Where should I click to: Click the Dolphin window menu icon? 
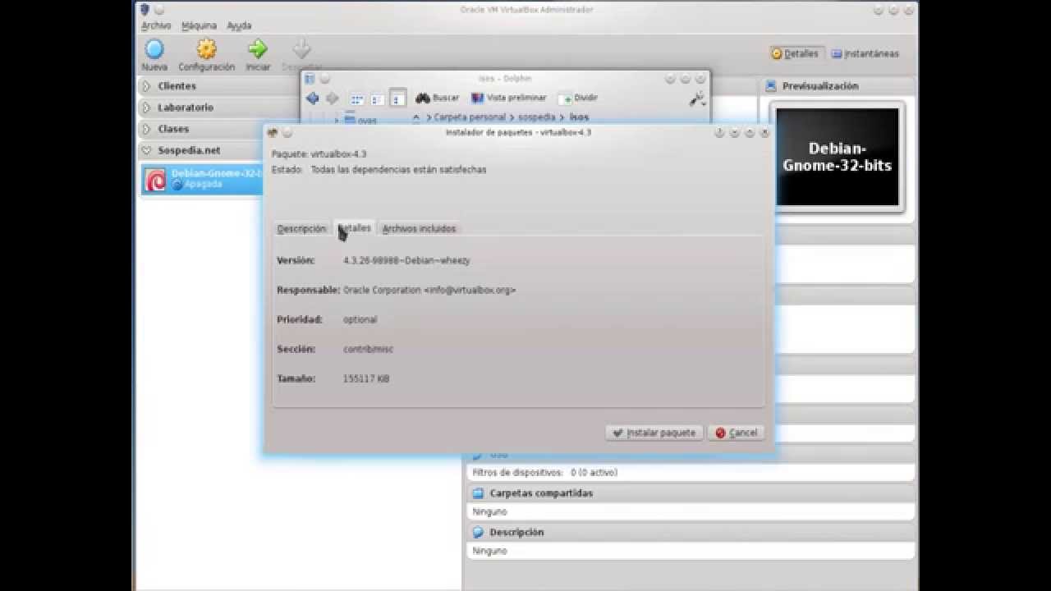310,79
